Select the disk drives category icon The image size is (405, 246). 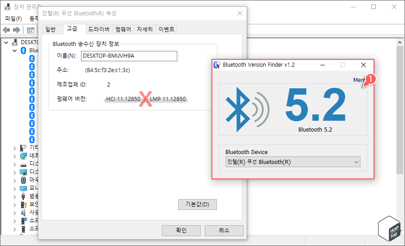point(23,164)
